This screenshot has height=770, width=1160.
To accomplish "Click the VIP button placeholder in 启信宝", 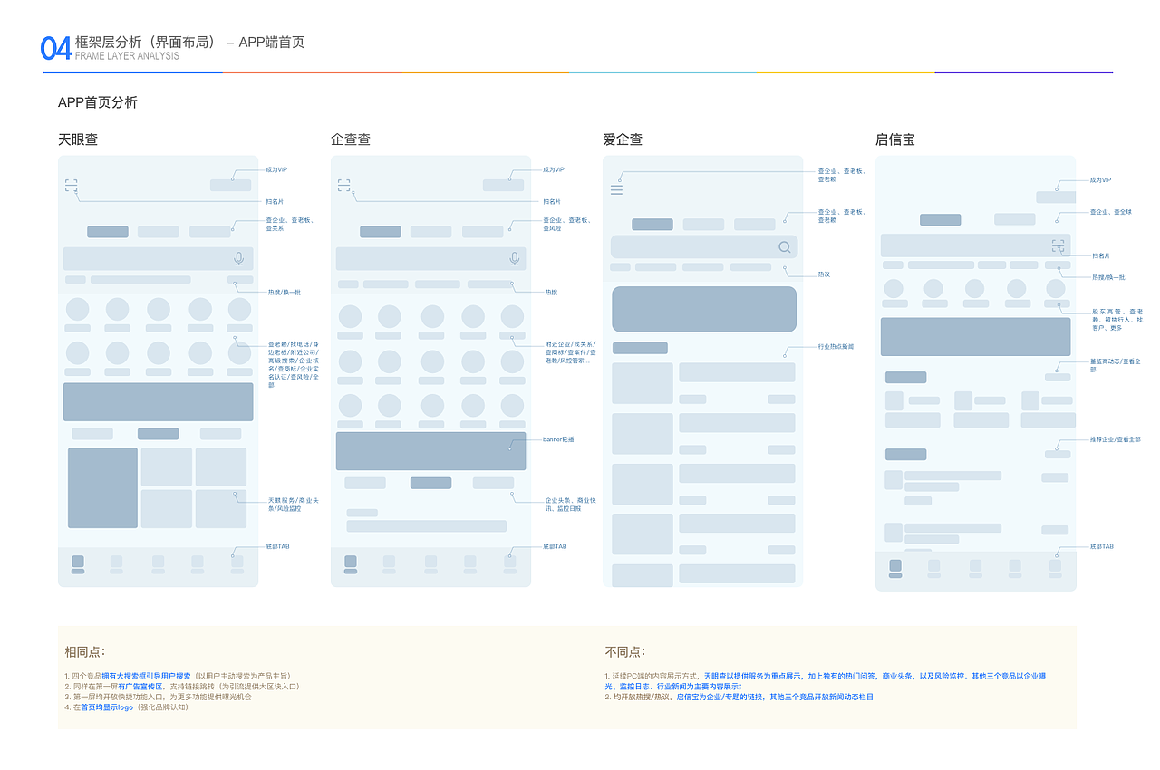I will click(1056, 197).
